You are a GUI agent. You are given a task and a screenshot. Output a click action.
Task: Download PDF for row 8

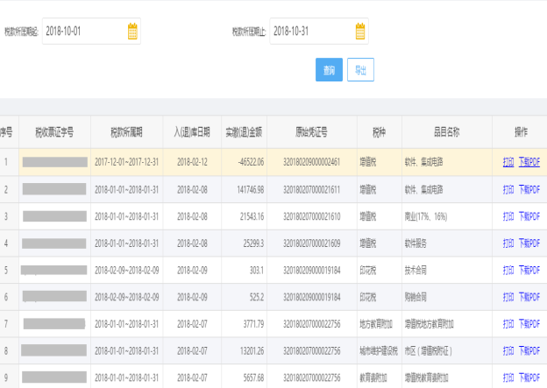529,352
